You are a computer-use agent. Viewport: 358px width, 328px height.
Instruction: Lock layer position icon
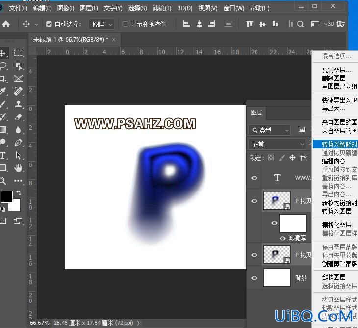point(292,158)
